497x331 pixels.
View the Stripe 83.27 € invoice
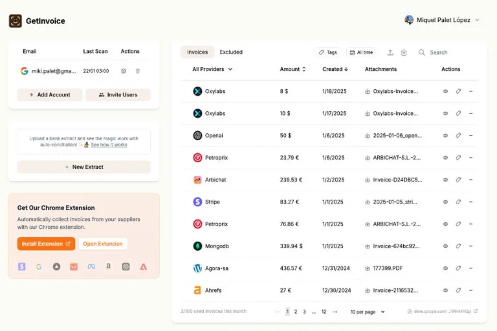point(445,202)
